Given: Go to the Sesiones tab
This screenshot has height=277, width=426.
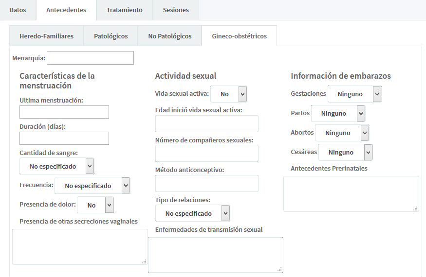Looking at the screenshot, I should (x=175, y=10).
